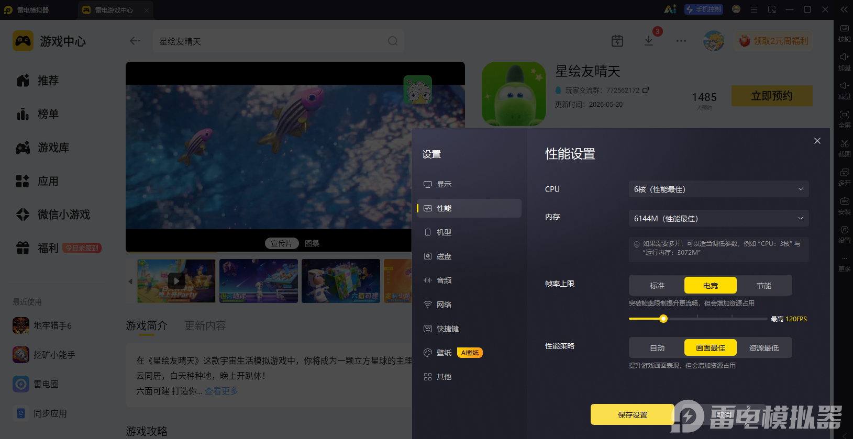Open the 查看更多 link

(x=221, y=391)
